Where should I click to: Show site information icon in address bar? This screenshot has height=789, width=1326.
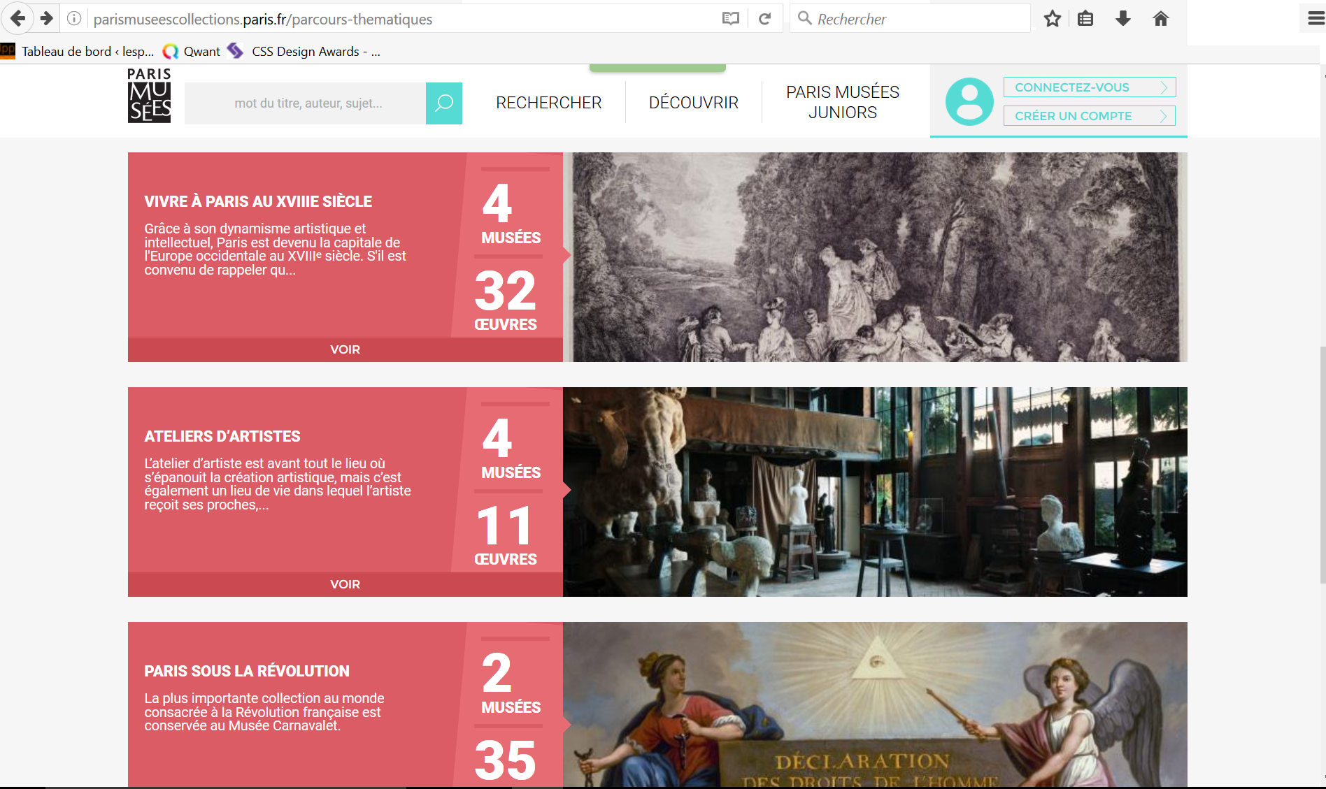(x=74, y=19)
